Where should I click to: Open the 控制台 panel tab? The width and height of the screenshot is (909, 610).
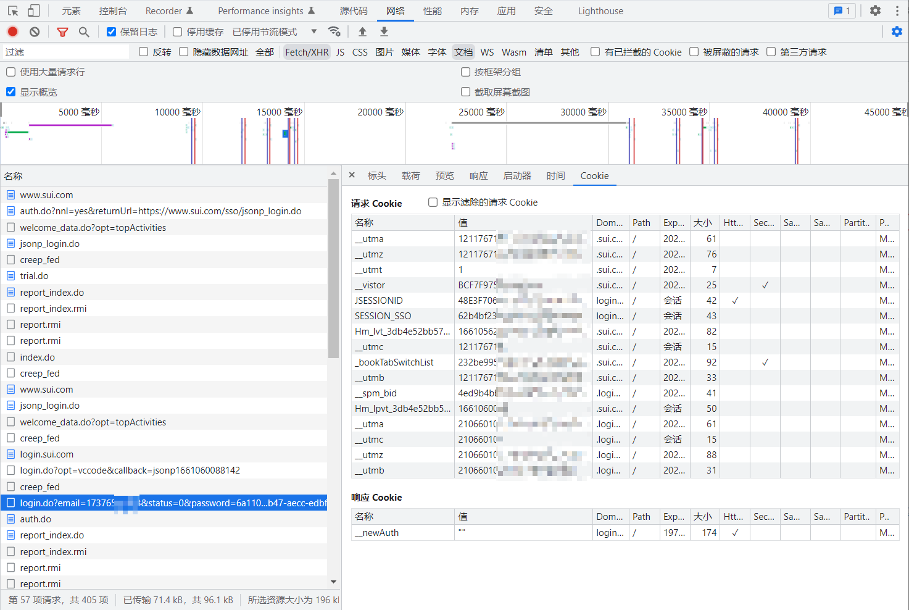click(113, 10)
